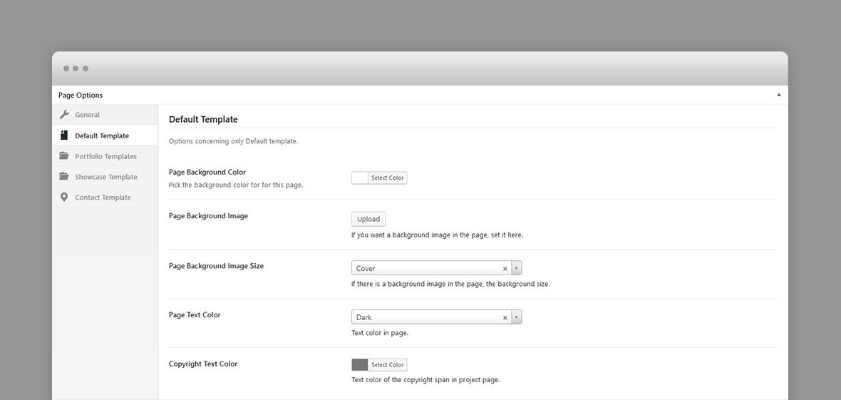The image size is (841, 400).
Task: Switch to the Portfolio Templates tab
Action: pyautogui.click(x=105, y=156)
